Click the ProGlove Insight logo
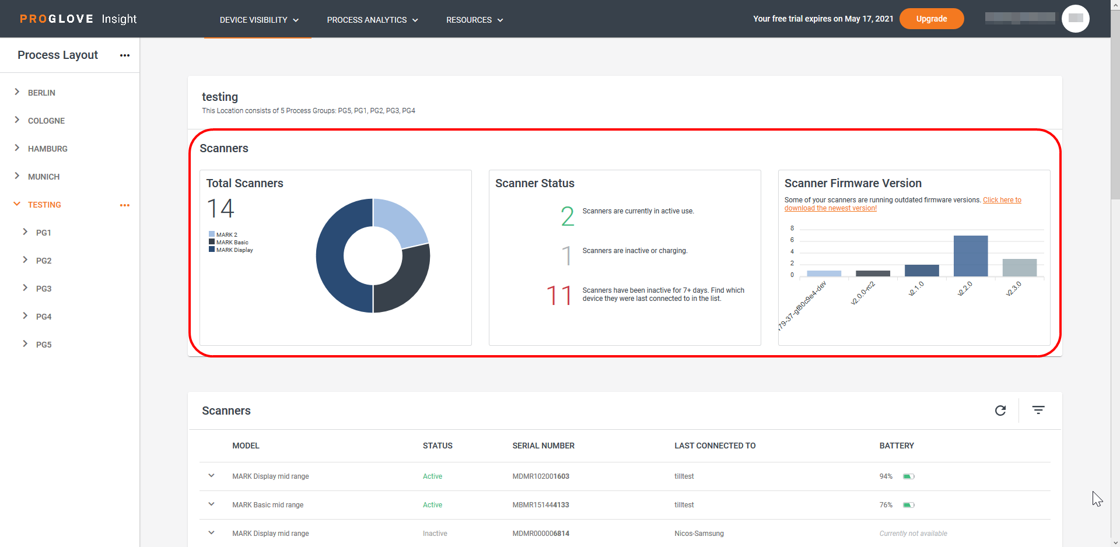The height and width of the screenshot is (547, 1120). tap(78, 19)
